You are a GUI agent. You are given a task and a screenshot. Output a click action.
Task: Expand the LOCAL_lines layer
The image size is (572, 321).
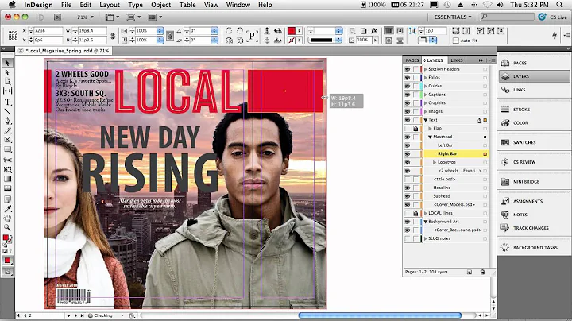[425, 213]
